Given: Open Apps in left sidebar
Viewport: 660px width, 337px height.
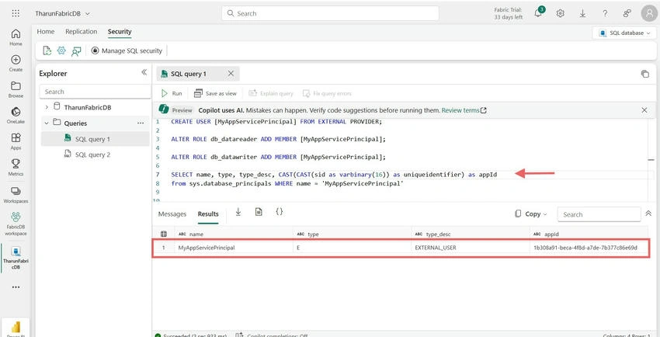Looking at the screenshot, I should 16,141.
